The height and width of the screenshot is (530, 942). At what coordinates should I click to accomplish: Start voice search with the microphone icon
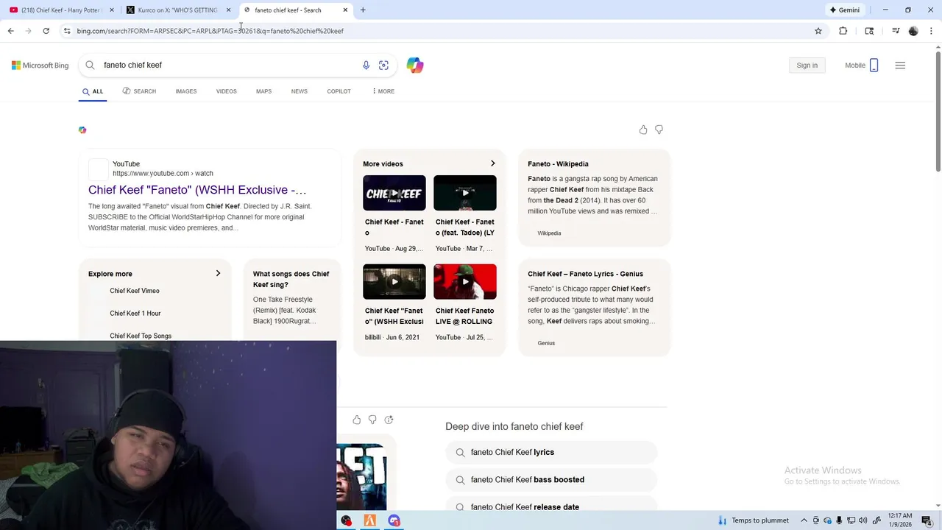click(x=366, y=65)
